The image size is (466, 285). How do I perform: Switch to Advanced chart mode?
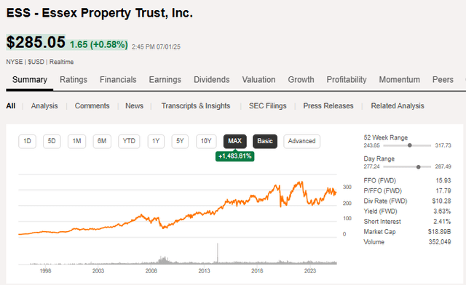(x=301, y=141)
